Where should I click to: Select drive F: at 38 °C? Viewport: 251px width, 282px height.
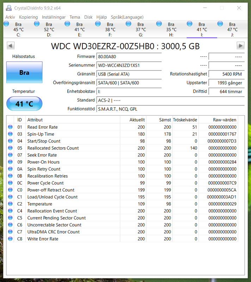110,29
